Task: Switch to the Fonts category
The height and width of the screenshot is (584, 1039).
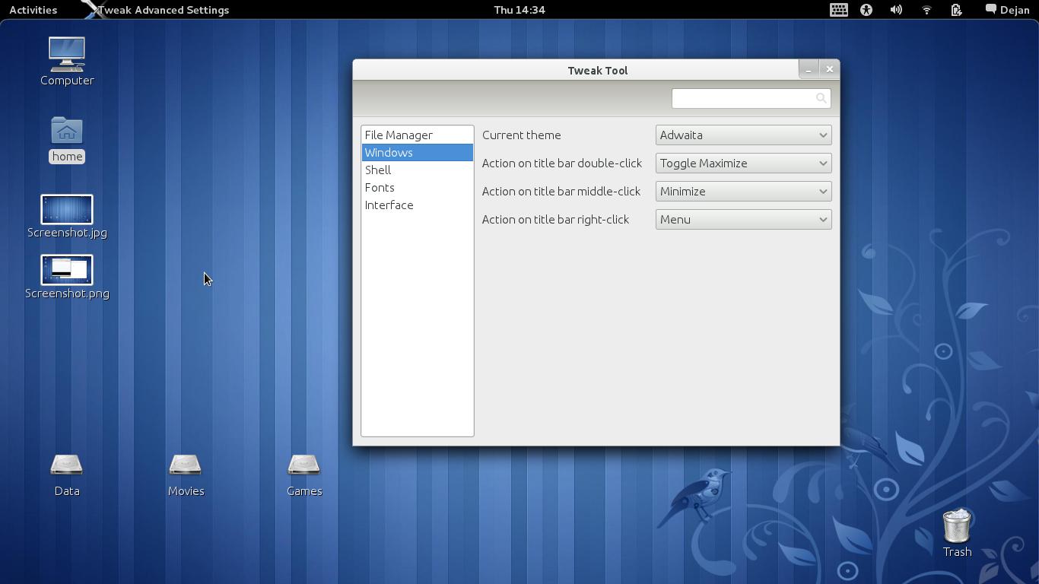Action: pyautogui.click(x=380, y=188)
